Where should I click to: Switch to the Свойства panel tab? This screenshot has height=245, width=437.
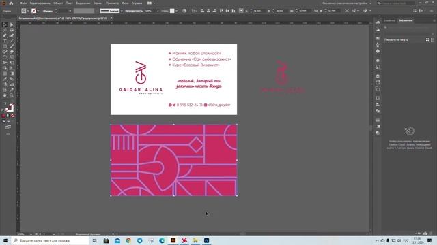[390, 20]
